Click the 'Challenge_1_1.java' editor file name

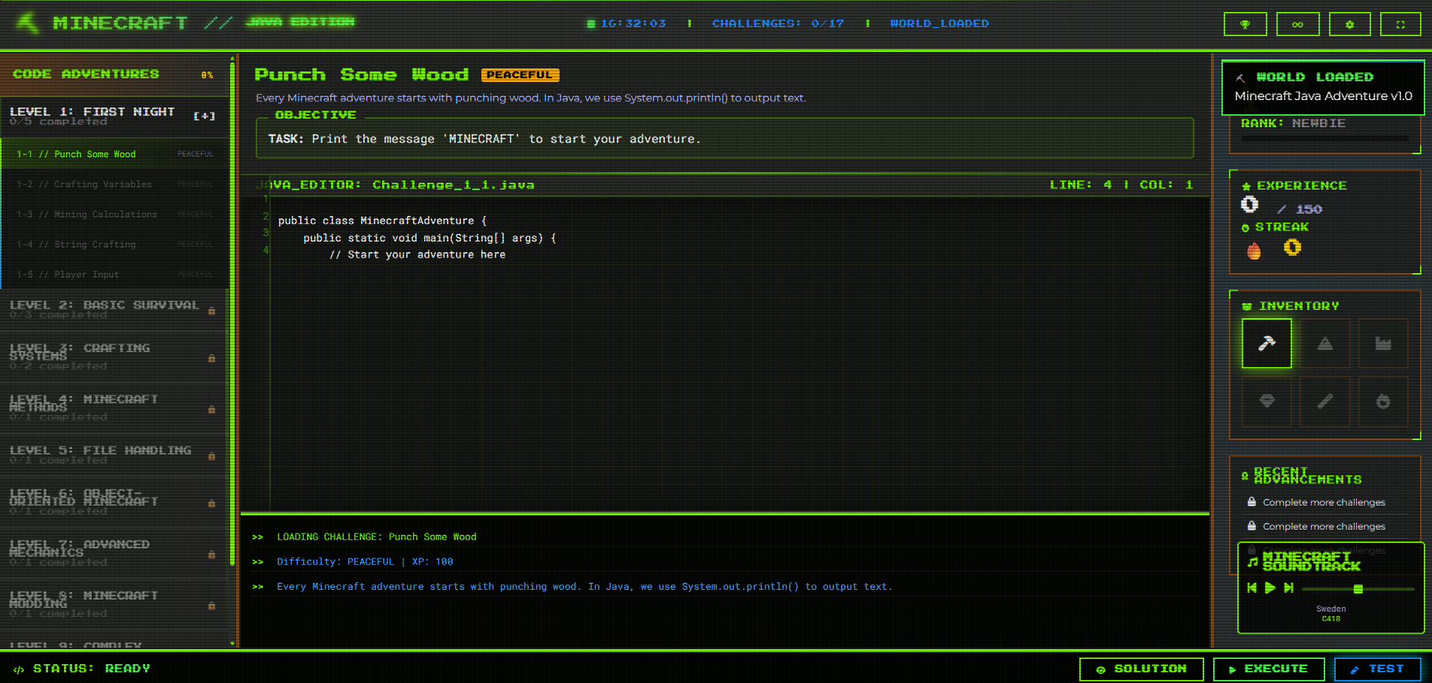(454, 185)
